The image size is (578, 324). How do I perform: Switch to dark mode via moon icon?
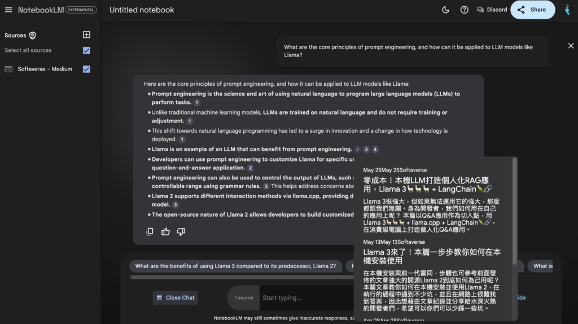coord(445,10)
